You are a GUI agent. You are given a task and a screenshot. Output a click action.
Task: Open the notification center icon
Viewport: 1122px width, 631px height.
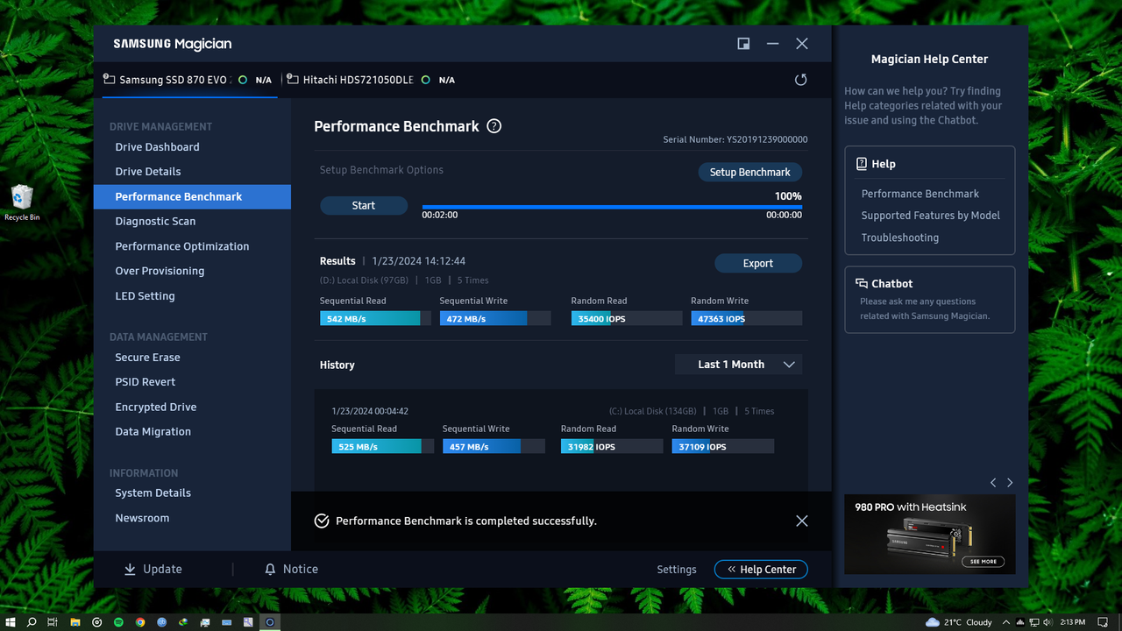[1103, 622]
